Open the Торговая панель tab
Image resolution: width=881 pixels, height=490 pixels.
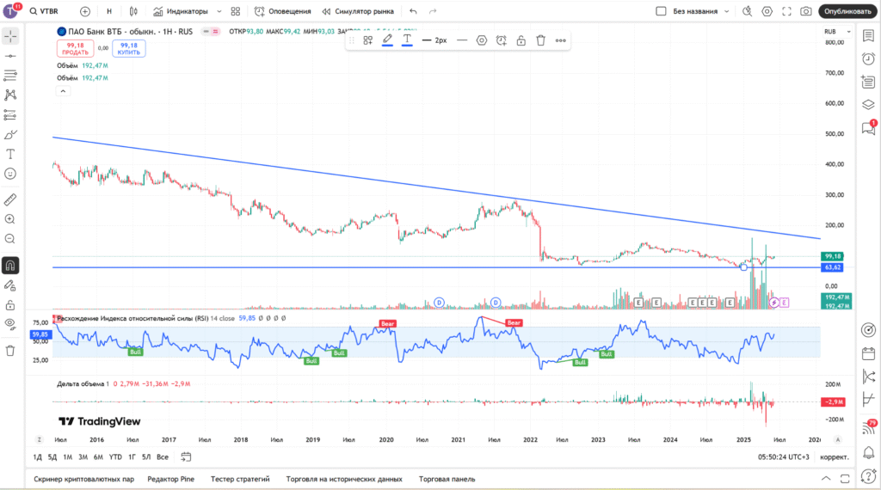447,480
